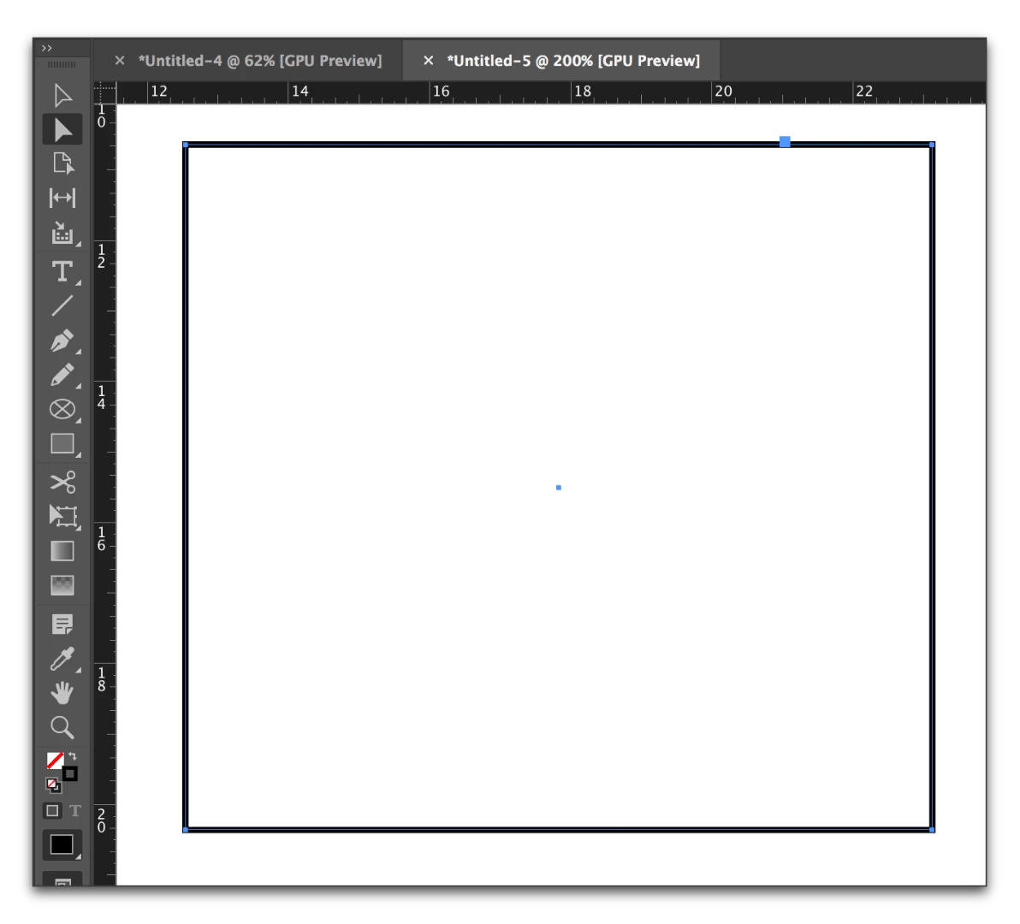The width and height of the screenshot is (1020, 924).
Task: Click the bottom-left anchor point of the rectangle
Action: 186,830
